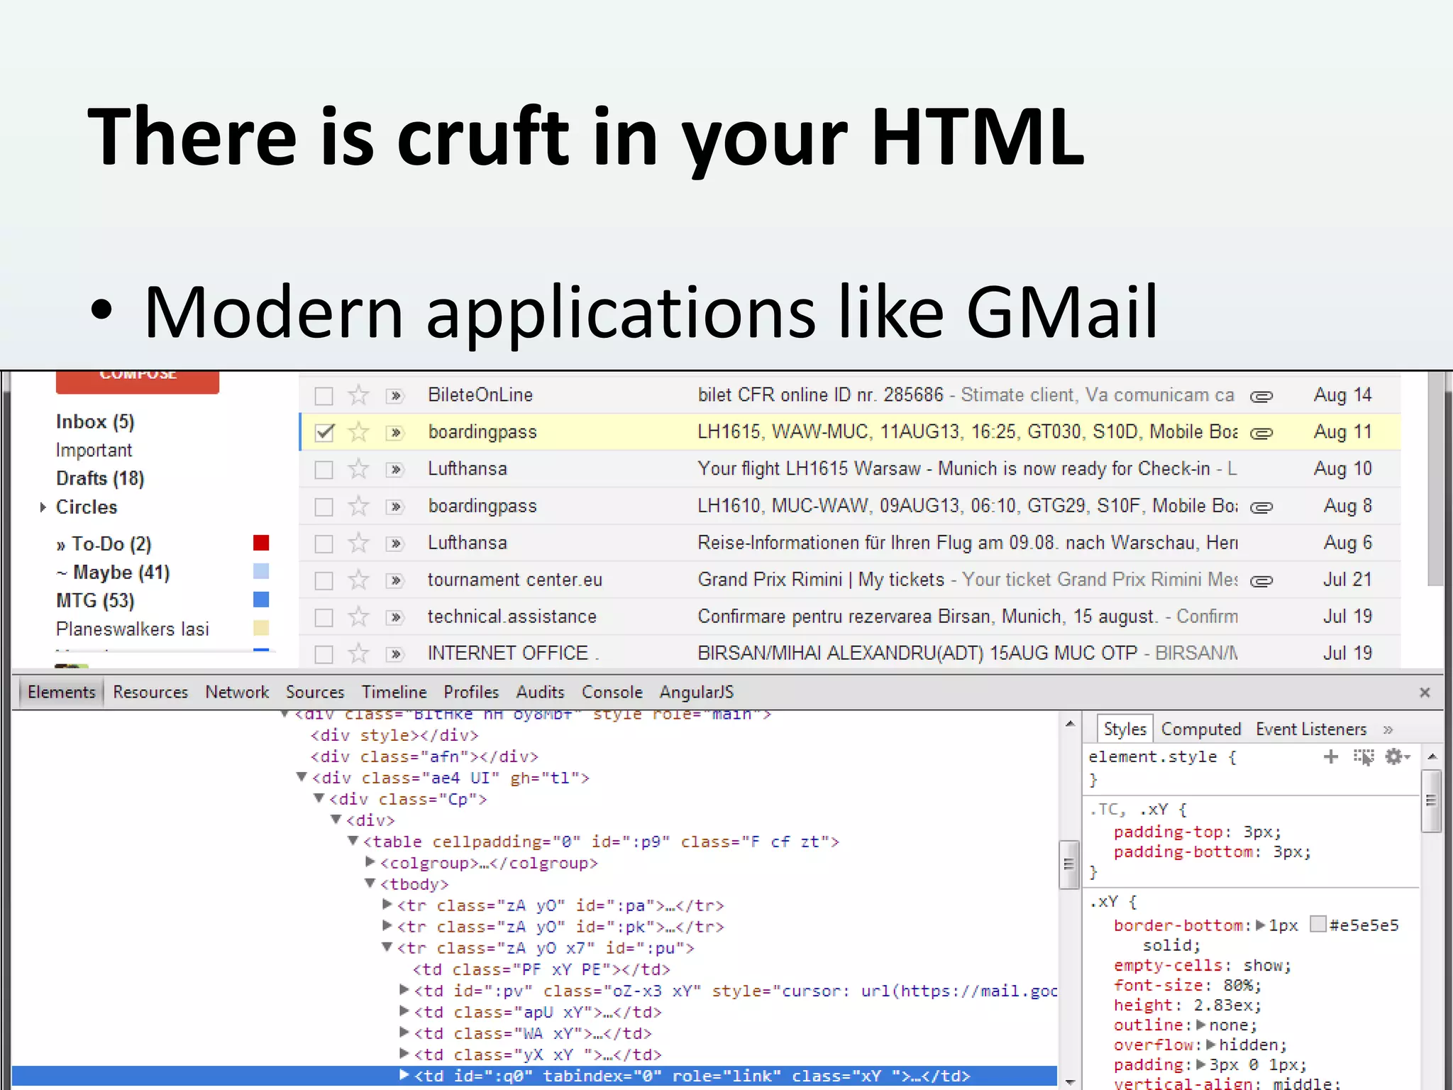Expand the td class apU xY node
Screen dimensions: 1453x1090
[404, 1011]
